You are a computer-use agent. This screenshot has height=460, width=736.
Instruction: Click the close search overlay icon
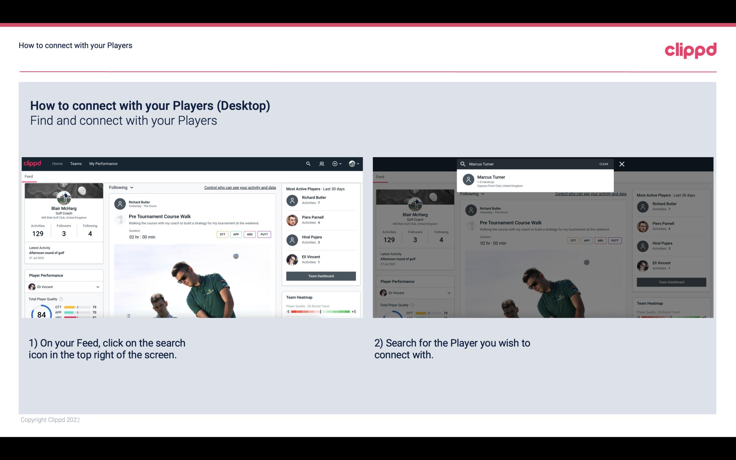(622, 164)
